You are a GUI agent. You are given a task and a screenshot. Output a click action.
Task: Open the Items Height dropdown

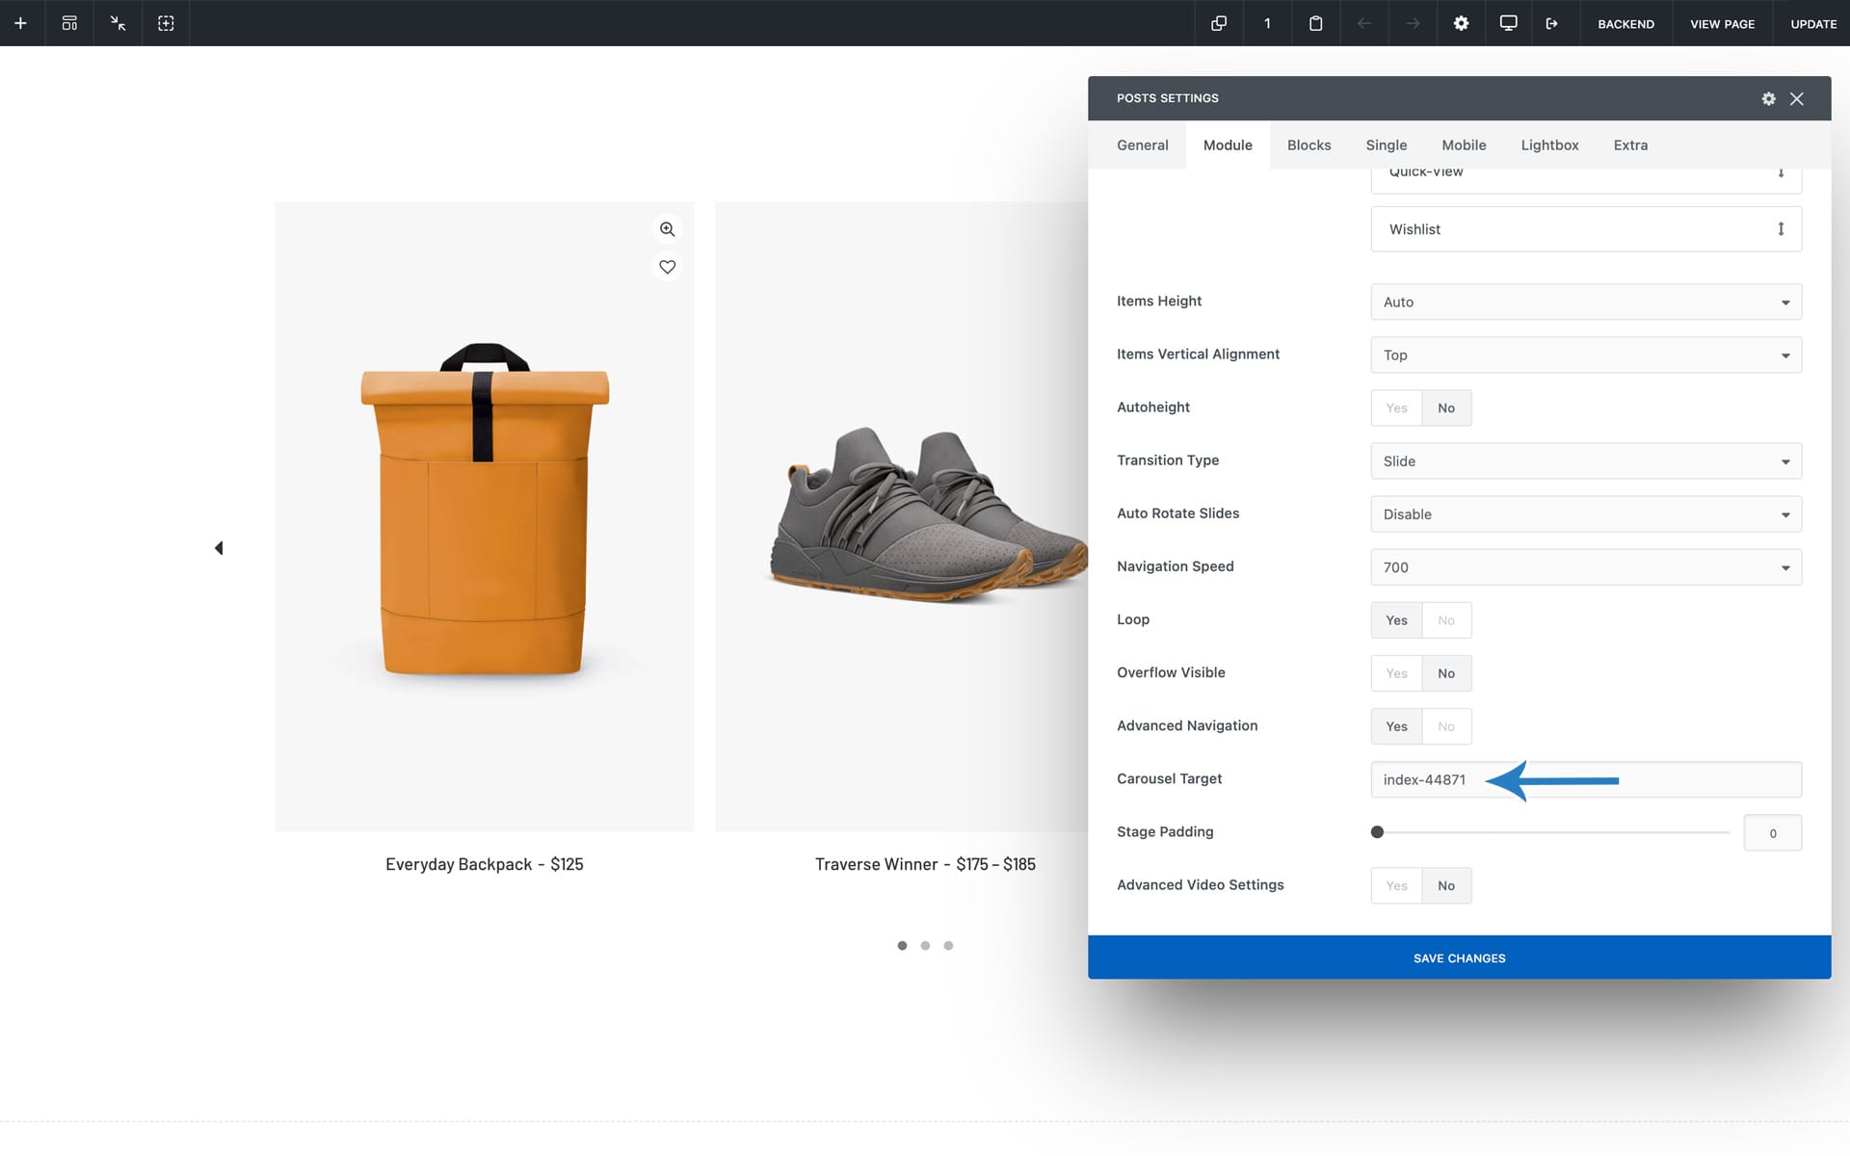1585,302
